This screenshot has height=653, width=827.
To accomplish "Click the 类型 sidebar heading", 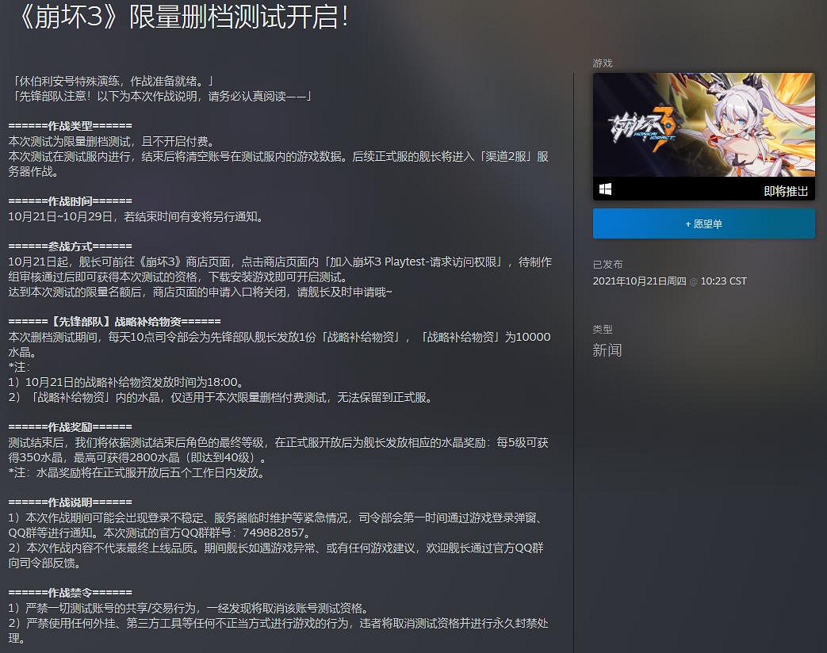I will point(603,329).
